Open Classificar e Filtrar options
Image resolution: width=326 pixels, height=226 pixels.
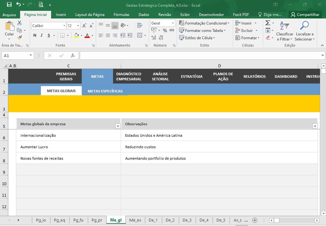pos(284,31)
